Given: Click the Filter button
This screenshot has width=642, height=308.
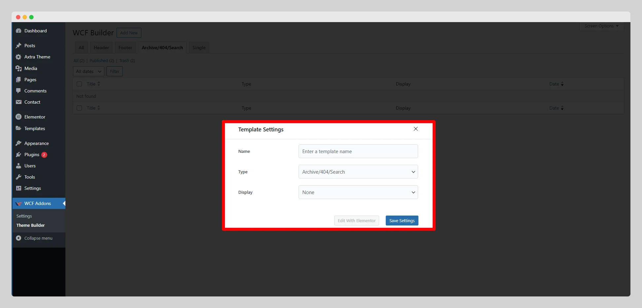Looking at the screenshot, I should [115, 71].
